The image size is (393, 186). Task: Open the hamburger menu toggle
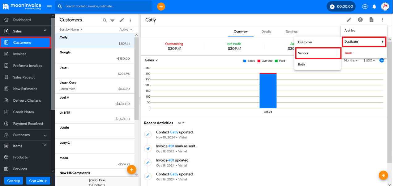pyautogui.click(x=49, y=6)
